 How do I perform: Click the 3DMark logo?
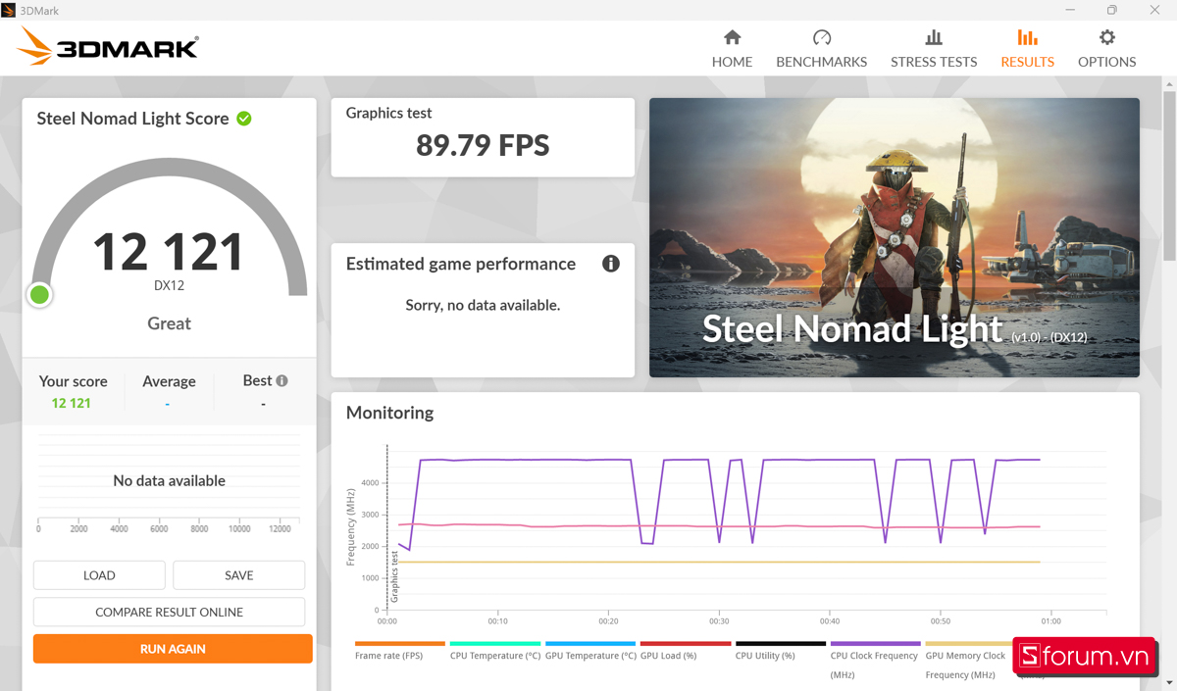pos(108,46)
